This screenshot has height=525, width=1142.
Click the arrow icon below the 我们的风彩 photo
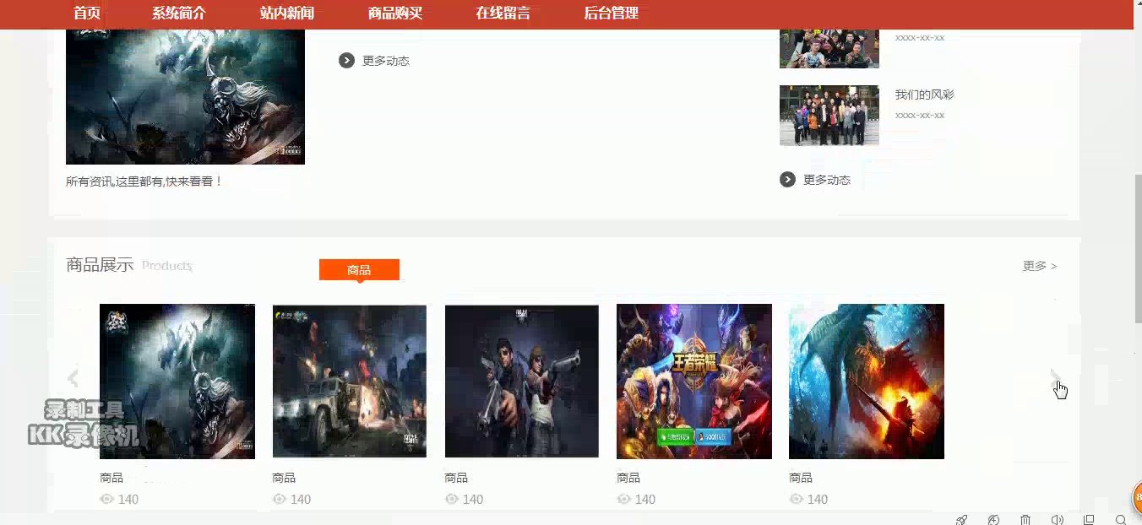click(787, 180)
